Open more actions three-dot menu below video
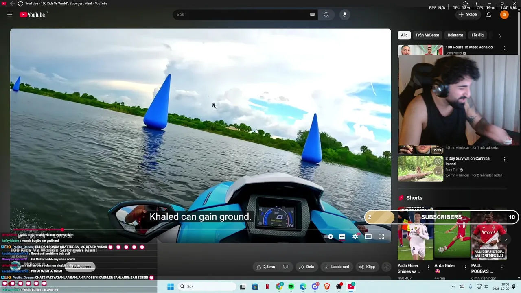This screenshot has width=521, height=293. 386,267
